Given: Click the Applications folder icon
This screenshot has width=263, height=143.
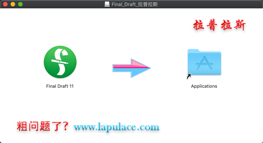Looking at the screenshot, I should pos(204,62).
